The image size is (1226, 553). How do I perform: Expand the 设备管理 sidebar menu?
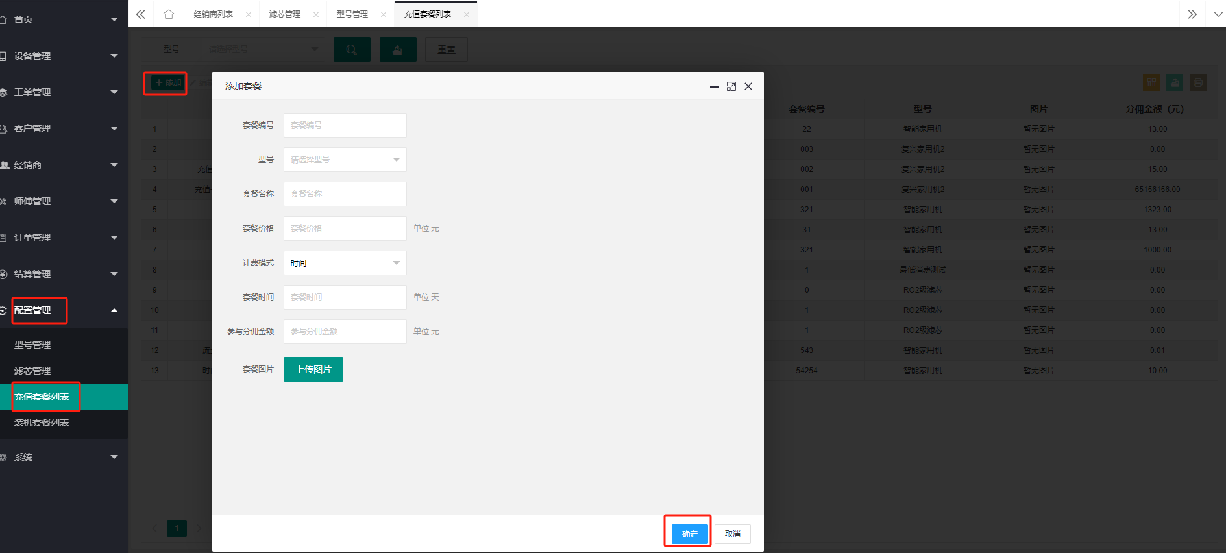(x=64, y=56)
